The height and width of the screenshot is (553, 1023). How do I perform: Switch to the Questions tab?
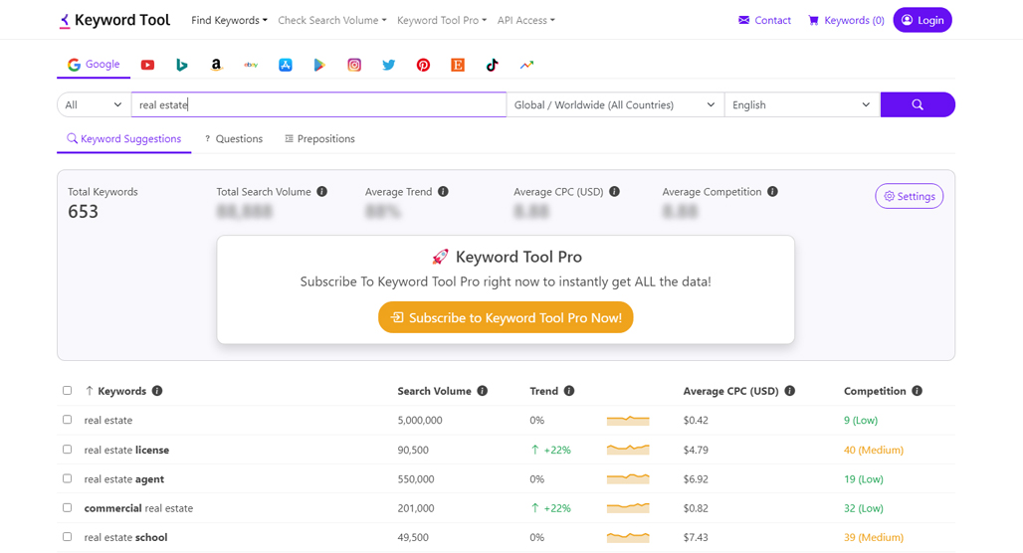[x=234, y=139]
